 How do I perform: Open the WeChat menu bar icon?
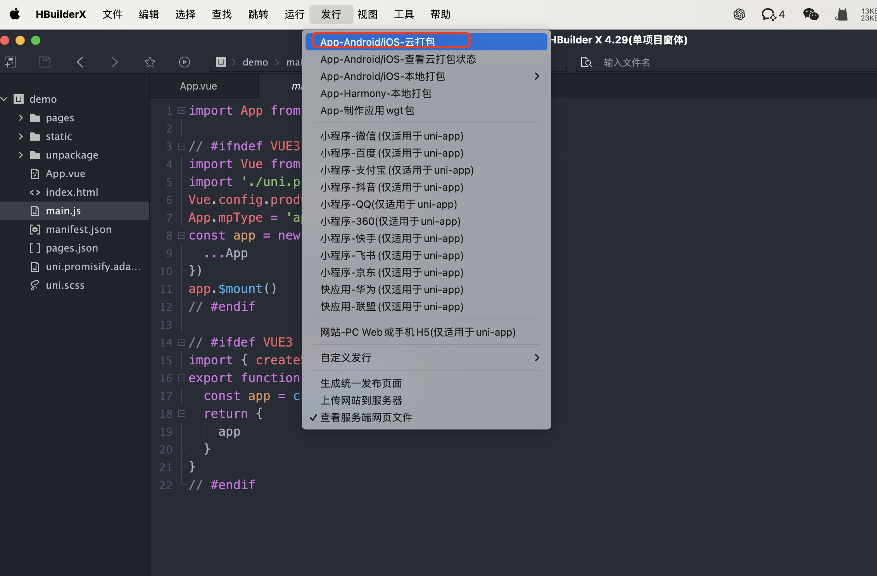[x=810, y=15]
